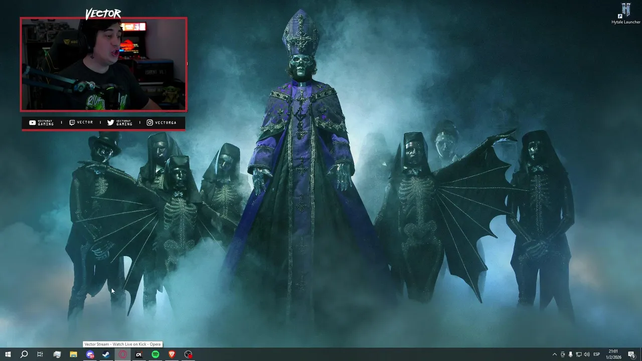The width and height of the screenshot is (642, 361).
Task: Click the microphone tray icon
Action: tap(570, 354)
